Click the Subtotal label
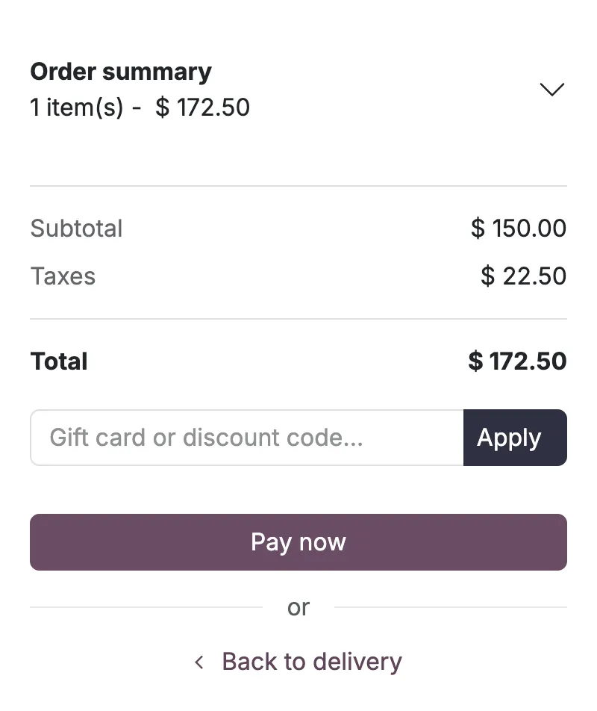This screenshot has width=597, height=711. [x=76, y=229]
